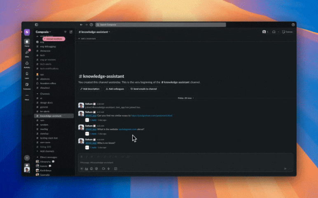Click the Composio workspace logo

(27, 32)
